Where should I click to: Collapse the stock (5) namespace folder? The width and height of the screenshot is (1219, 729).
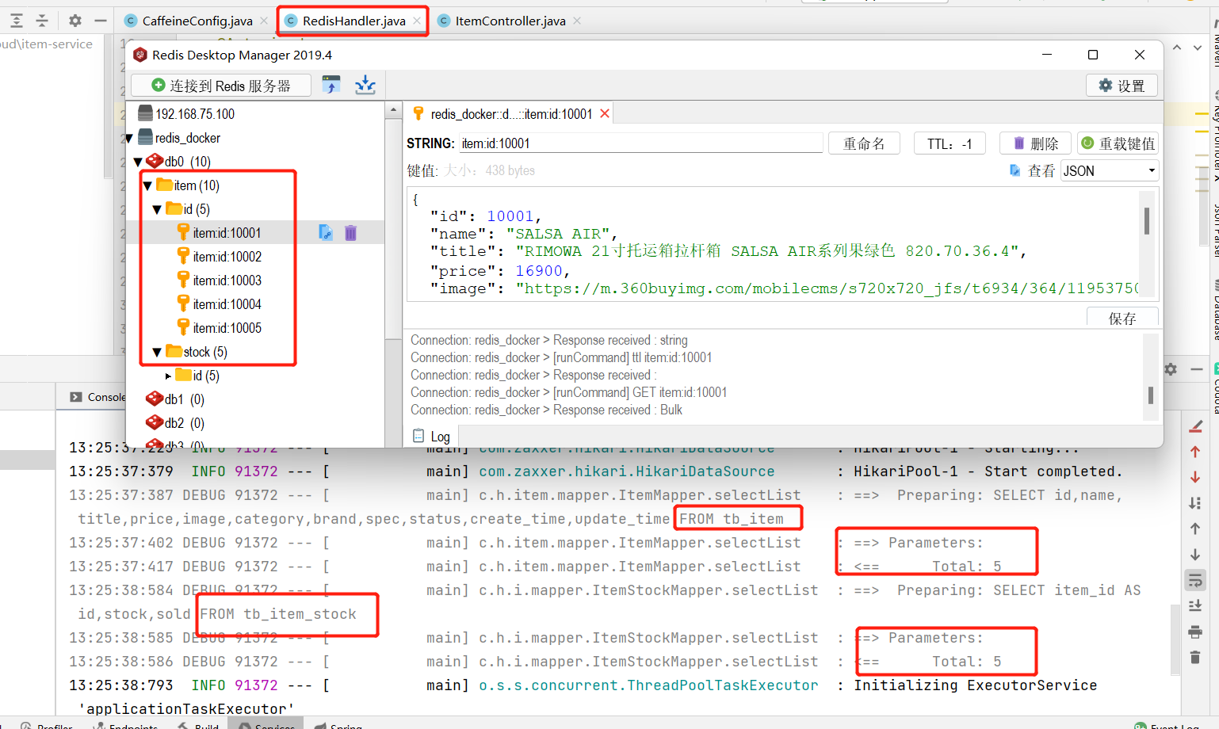coord(157,352)
